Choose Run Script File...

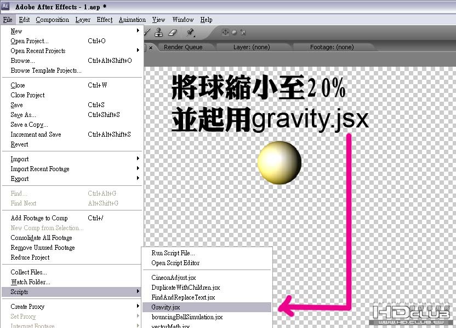(207, 253)
